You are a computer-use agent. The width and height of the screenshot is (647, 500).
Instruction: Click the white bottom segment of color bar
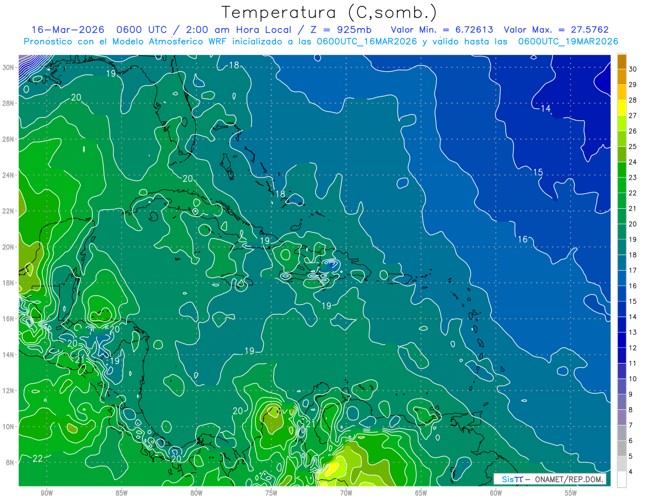coord(622,480)
